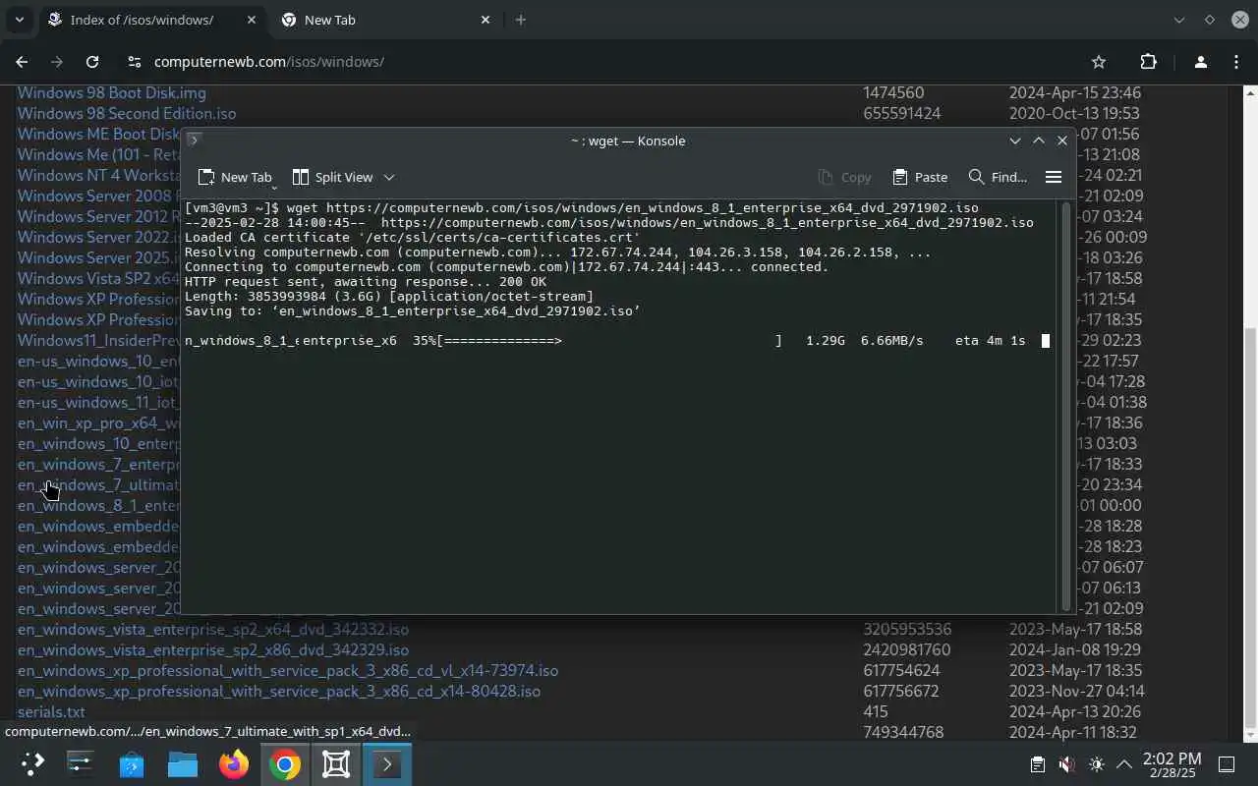Viewport: 1258px width, 786px height.
Task: Open the 'Windows Server 2022' link
Action: click(99, 237)
